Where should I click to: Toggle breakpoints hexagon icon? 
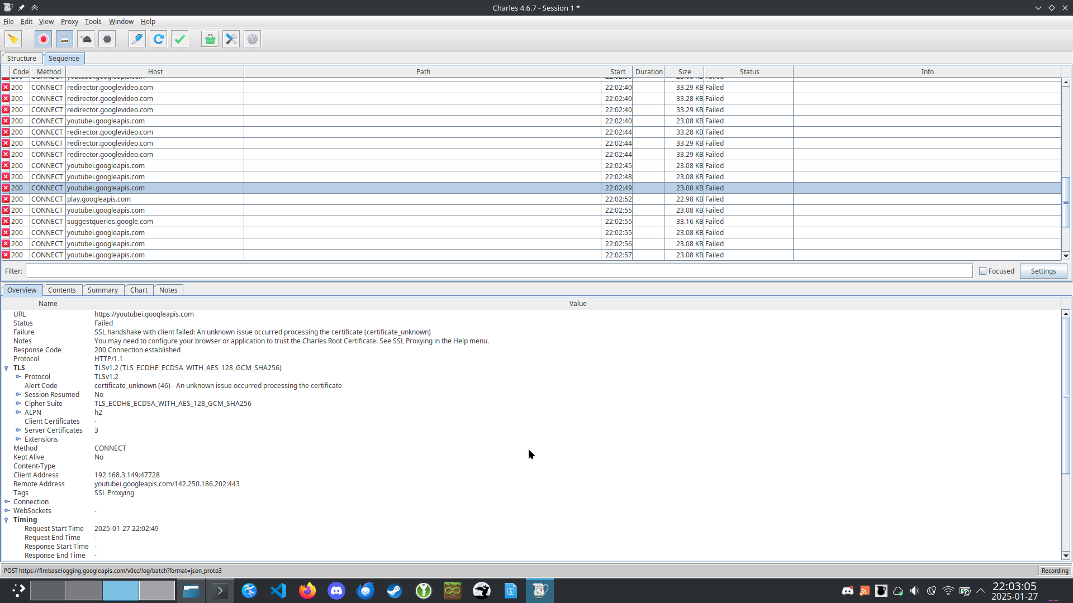coord(107,39)
